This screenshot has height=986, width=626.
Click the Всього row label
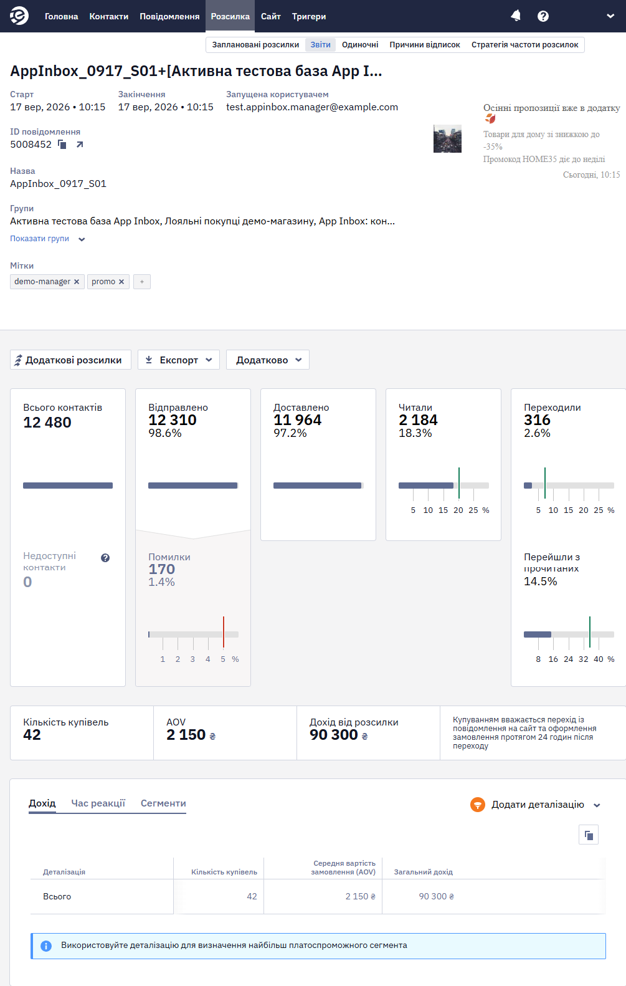click(x=57, y=896)
